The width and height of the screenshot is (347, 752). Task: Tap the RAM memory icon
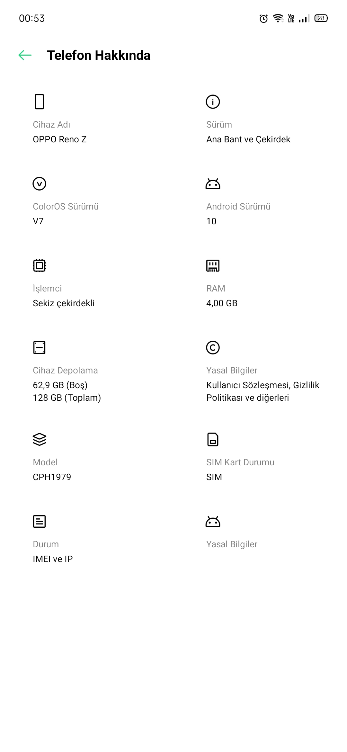(x=213, y=265)
